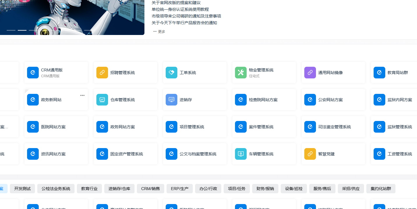Open the 司法鉴定管理系统 icon
This screenshot has width=417, height=209.
point(310,127)
